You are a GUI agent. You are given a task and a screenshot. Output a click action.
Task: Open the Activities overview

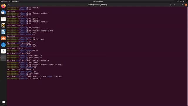tap(4, 1)
